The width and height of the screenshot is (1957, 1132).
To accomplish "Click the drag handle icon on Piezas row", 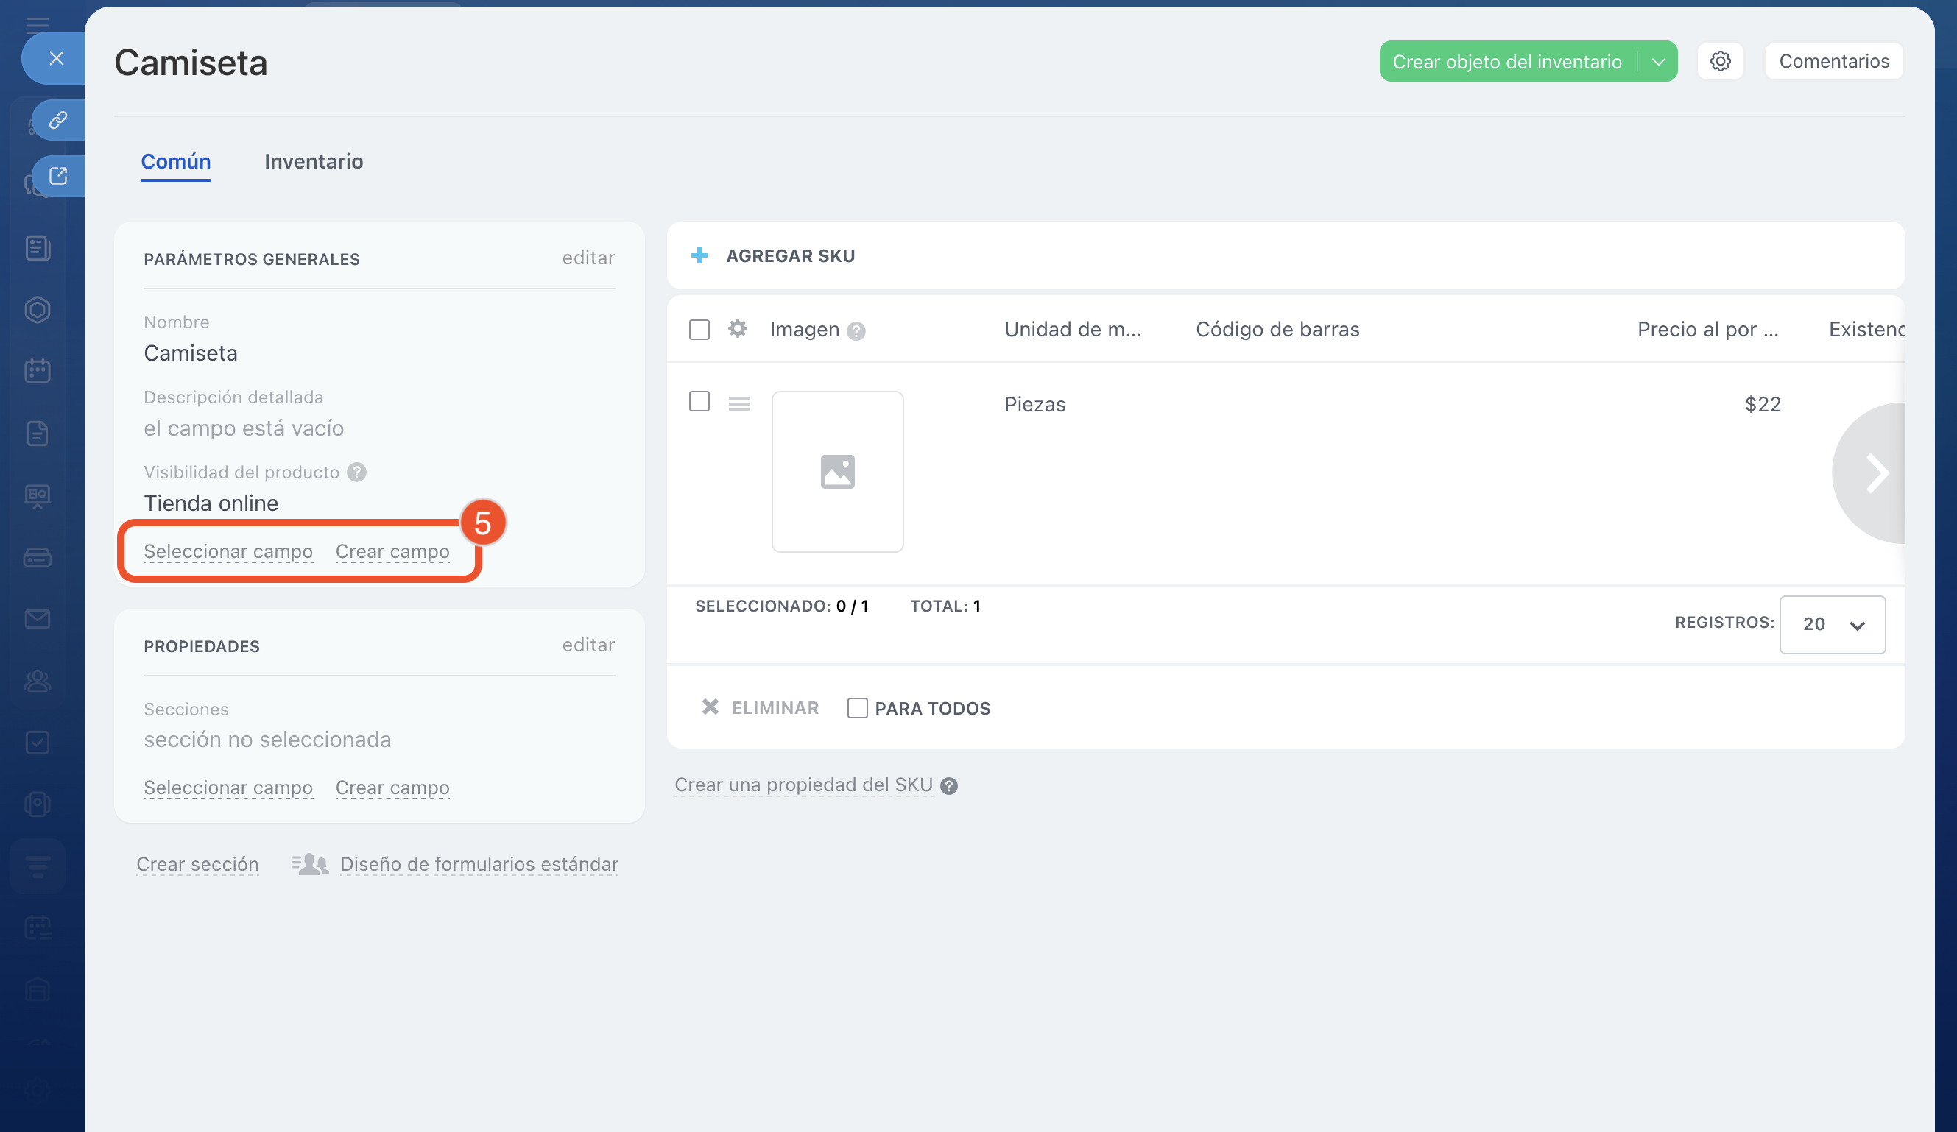I will click(738, 404).
